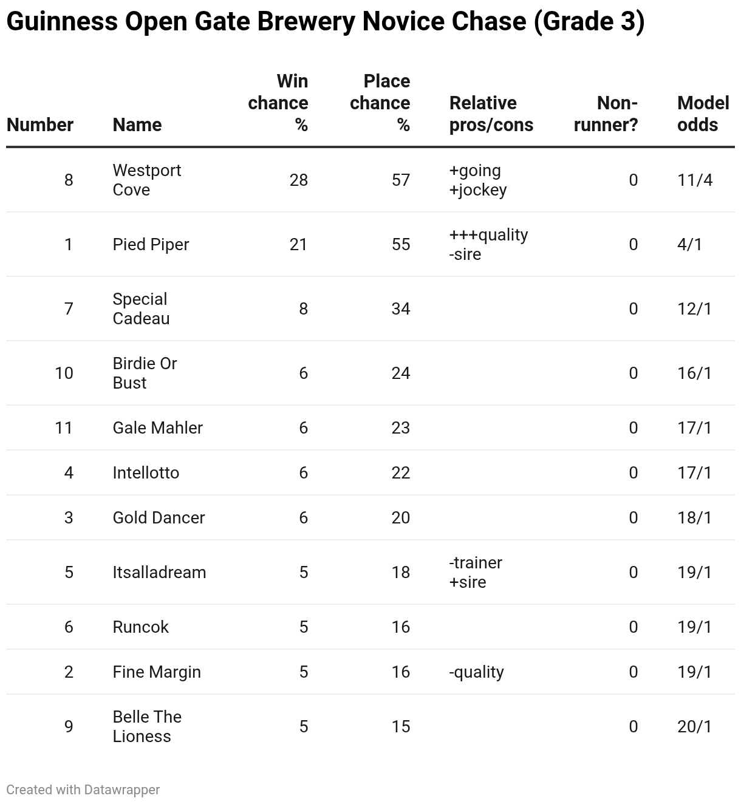Click Itsalladream's -trainer +sire notes

click(x=476, y=572)
